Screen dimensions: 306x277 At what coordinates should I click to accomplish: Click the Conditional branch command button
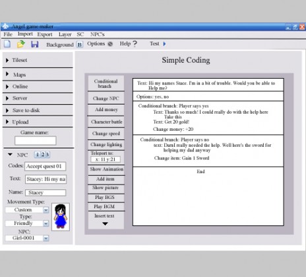tap(106, 83)
